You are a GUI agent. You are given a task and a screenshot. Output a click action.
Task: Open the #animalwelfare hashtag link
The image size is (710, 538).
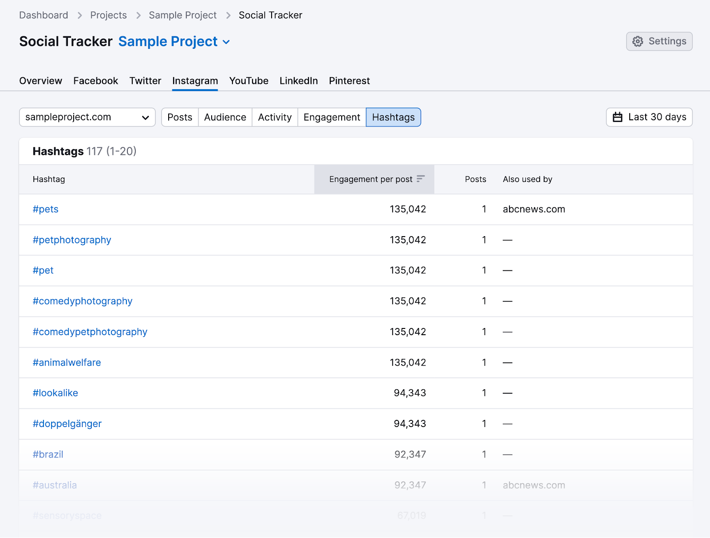[x=67, y=362]
